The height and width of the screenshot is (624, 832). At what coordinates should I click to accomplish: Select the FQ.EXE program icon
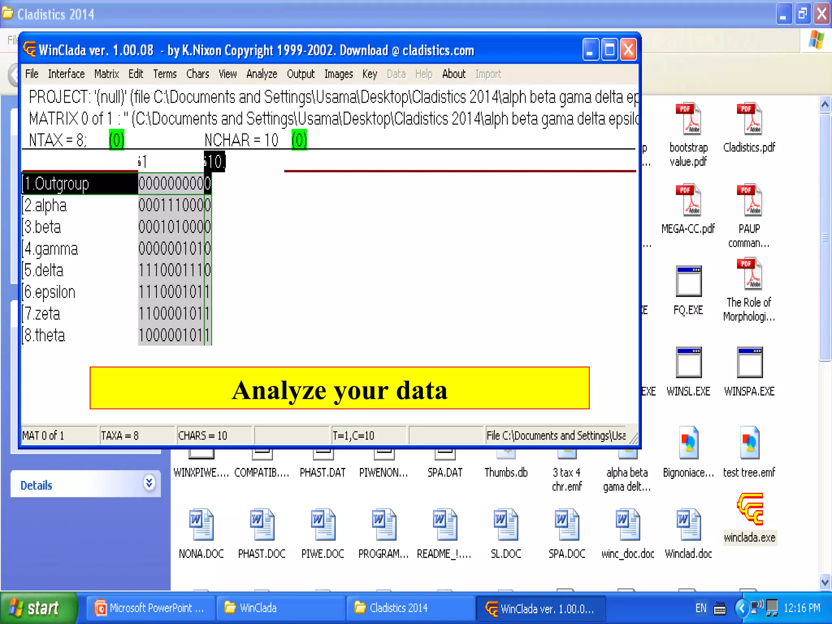pyautogui.click(x=689, y=281)
